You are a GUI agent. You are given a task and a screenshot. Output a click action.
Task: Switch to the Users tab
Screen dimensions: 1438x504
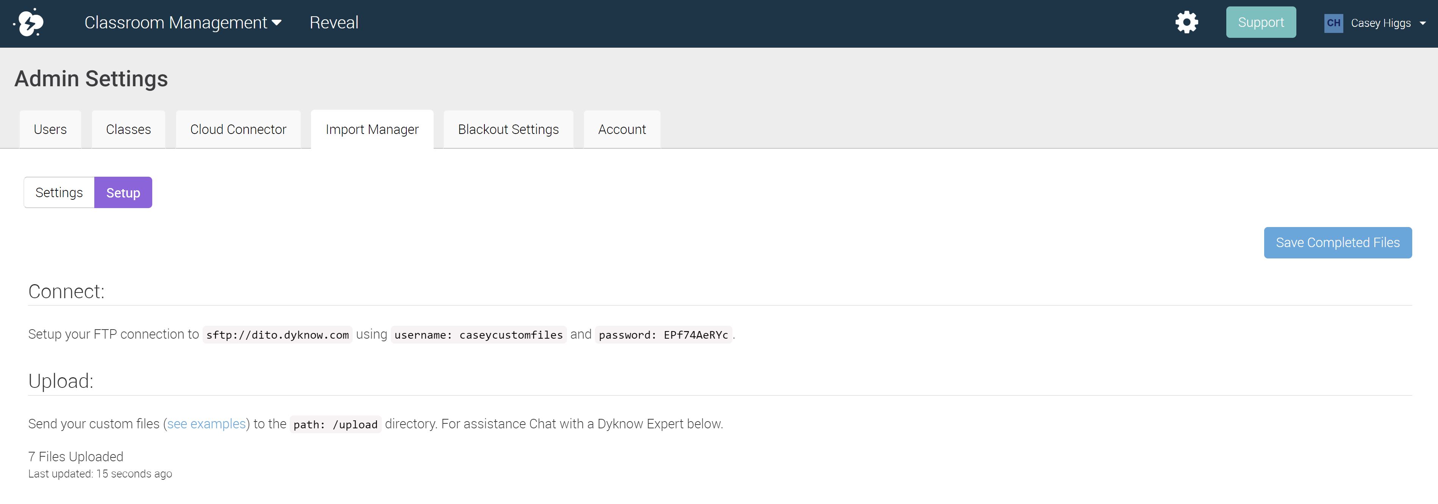point(50,129)
